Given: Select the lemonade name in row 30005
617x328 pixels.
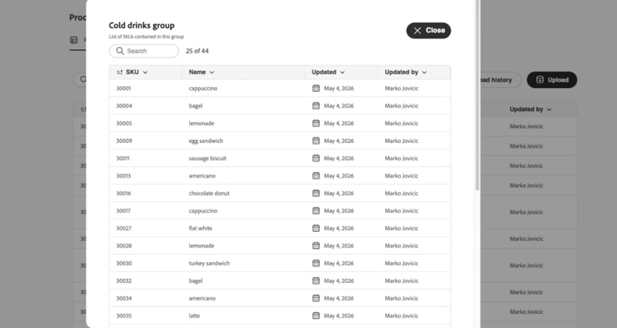Looking at the screenshot, I should click(202, 123).
